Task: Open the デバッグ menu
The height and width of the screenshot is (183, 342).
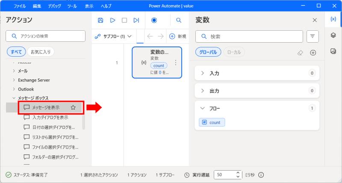Action: (x=55, y=6)
